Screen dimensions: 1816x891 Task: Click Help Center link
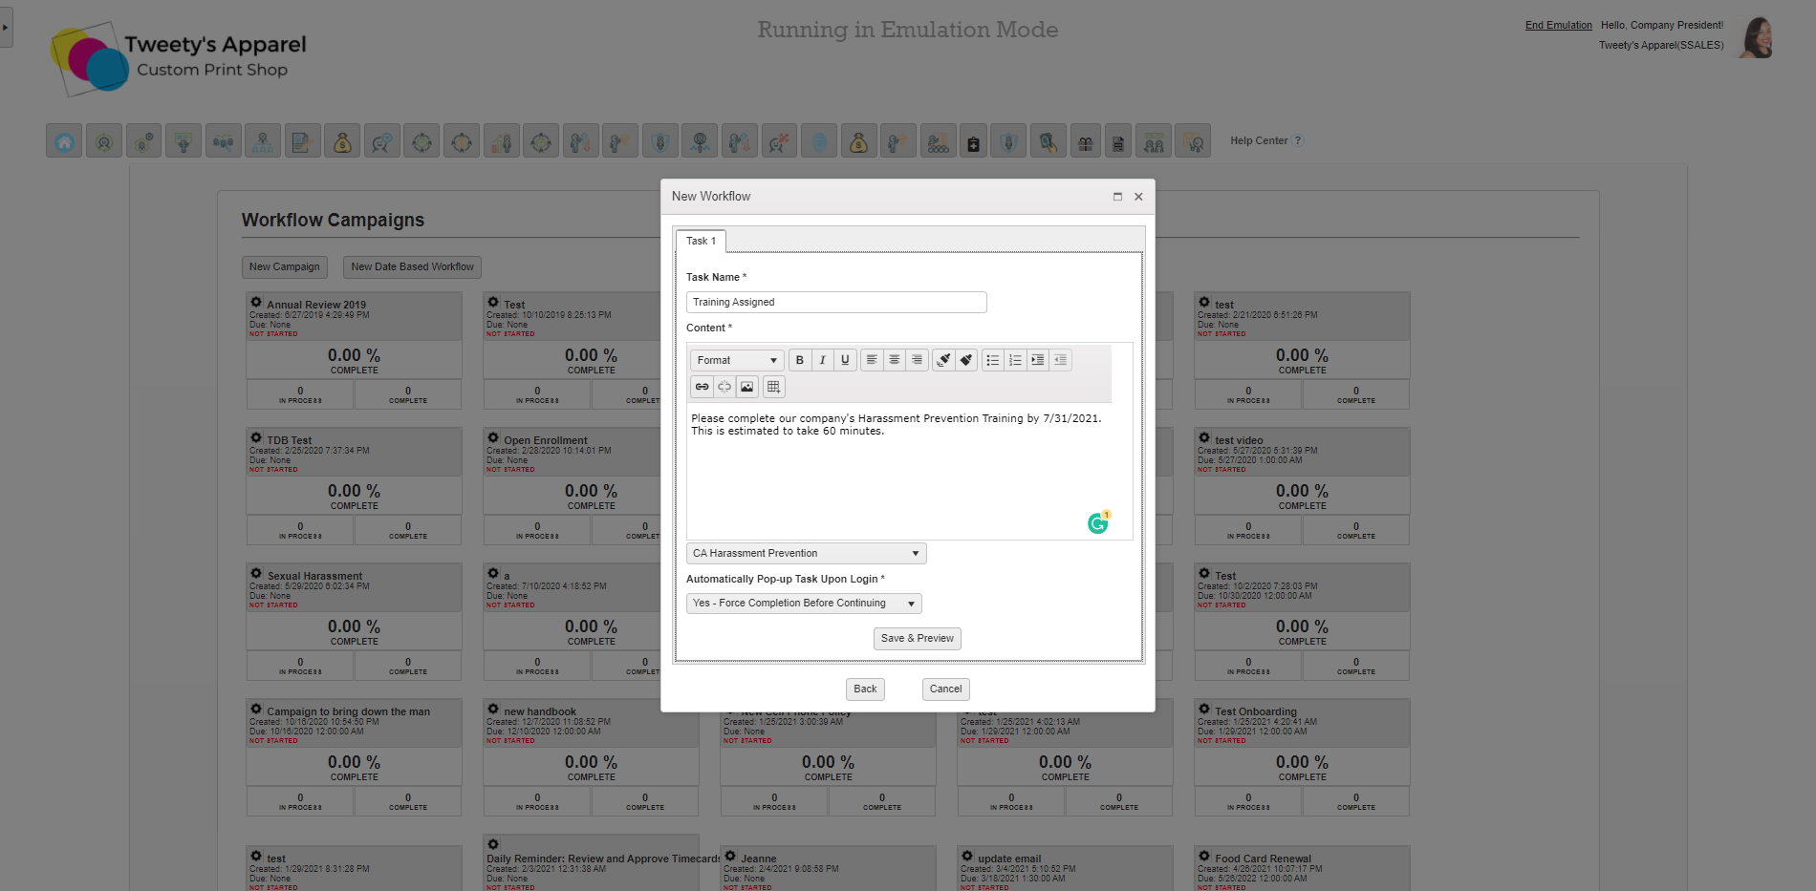tap(1259, 140)
